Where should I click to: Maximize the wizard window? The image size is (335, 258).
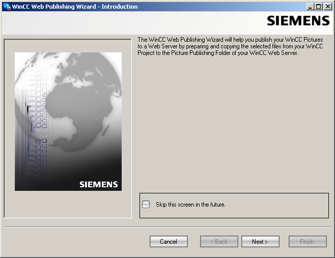(x=318, y=7)
